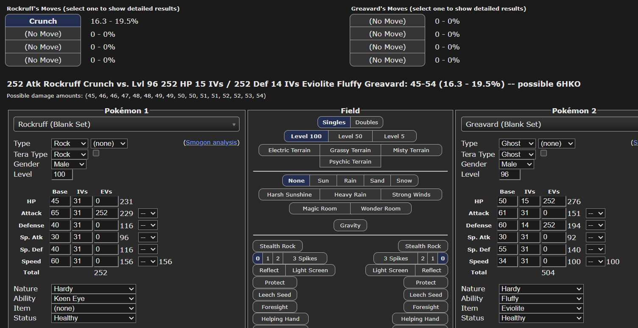The image size is (638, 328).
Task: Open Greavard's Nature dropdown
Action: pyautogui.click(x=541, y=289)
